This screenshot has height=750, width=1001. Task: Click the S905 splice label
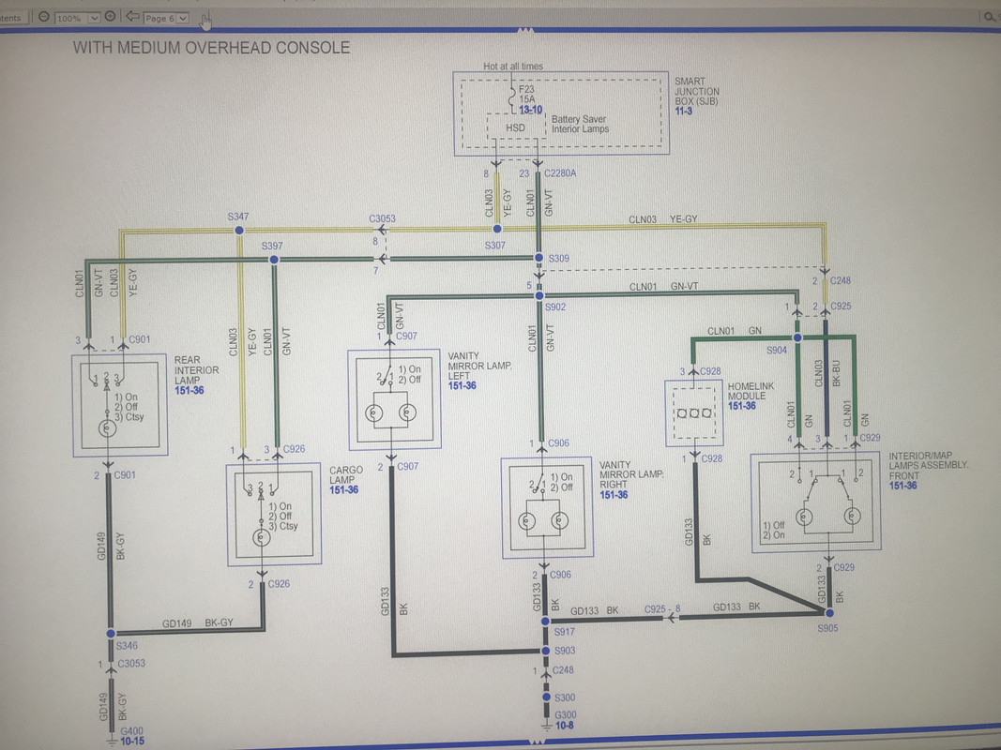tap(827, 628)
